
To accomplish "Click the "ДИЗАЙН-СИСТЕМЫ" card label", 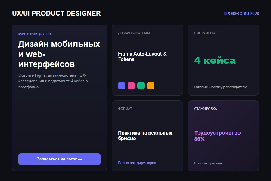I will click(x=134, y=33).
